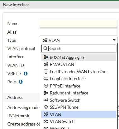Viewport: 119px width, 129px height.
Task: Click the New Interface title
Action: pos(16,5)
